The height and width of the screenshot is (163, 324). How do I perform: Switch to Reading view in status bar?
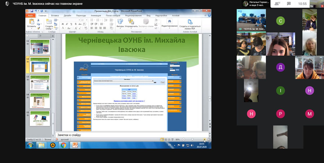pos(169,140)
